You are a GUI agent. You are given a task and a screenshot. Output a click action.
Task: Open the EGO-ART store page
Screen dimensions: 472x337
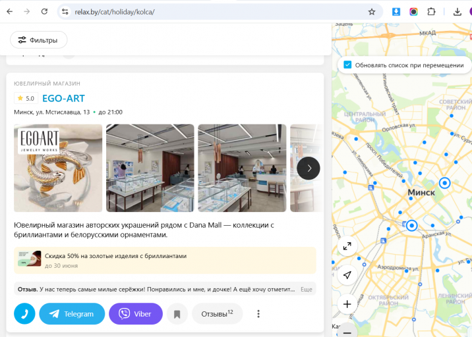click(x=63, y=98)
